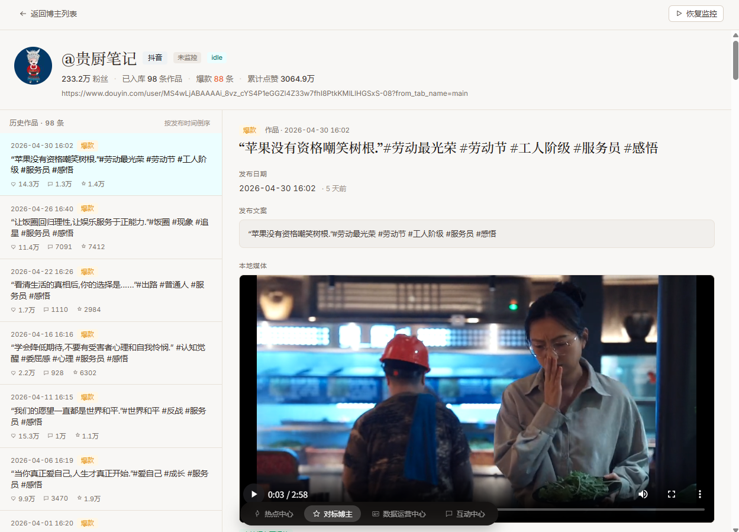This screenshot has width=739, height=532.
Task: Click the 9.9万 likes heart icon
Action: 14,498
